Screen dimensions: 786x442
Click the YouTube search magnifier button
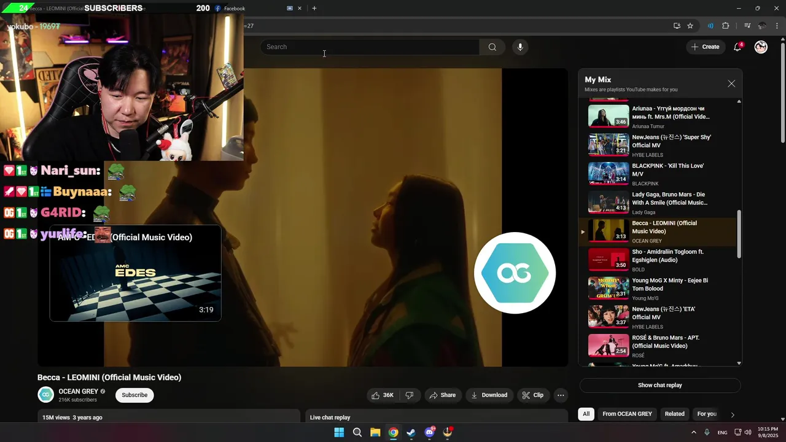click(x=492, y=47)
